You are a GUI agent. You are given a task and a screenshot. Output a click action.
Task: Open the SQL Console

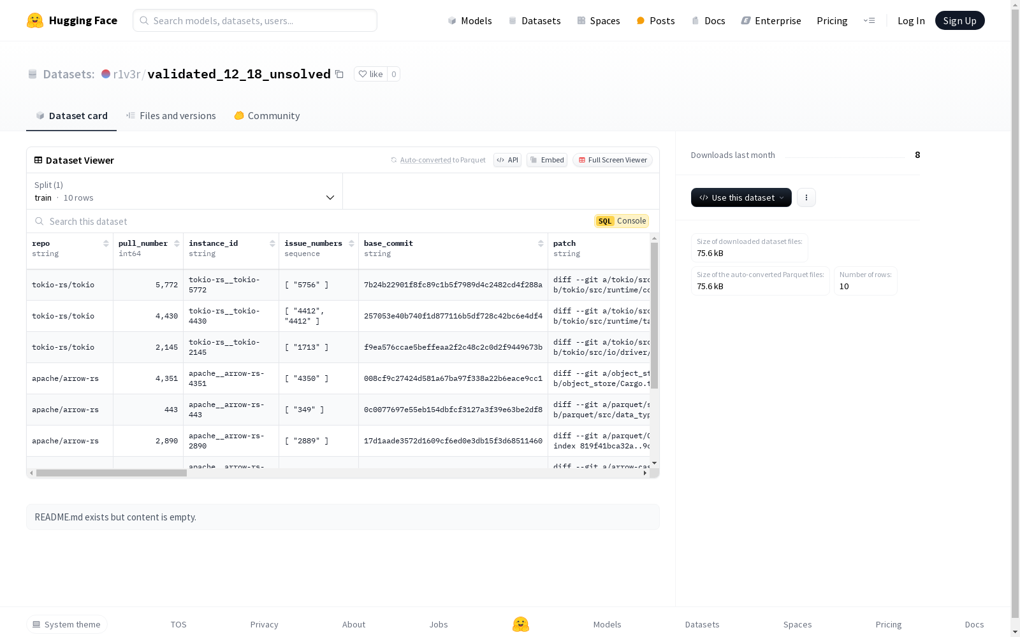[622, 221]
